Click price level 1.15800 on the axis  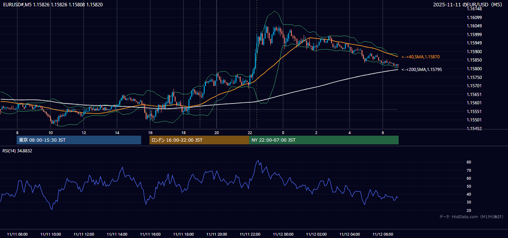coord(474,69)
